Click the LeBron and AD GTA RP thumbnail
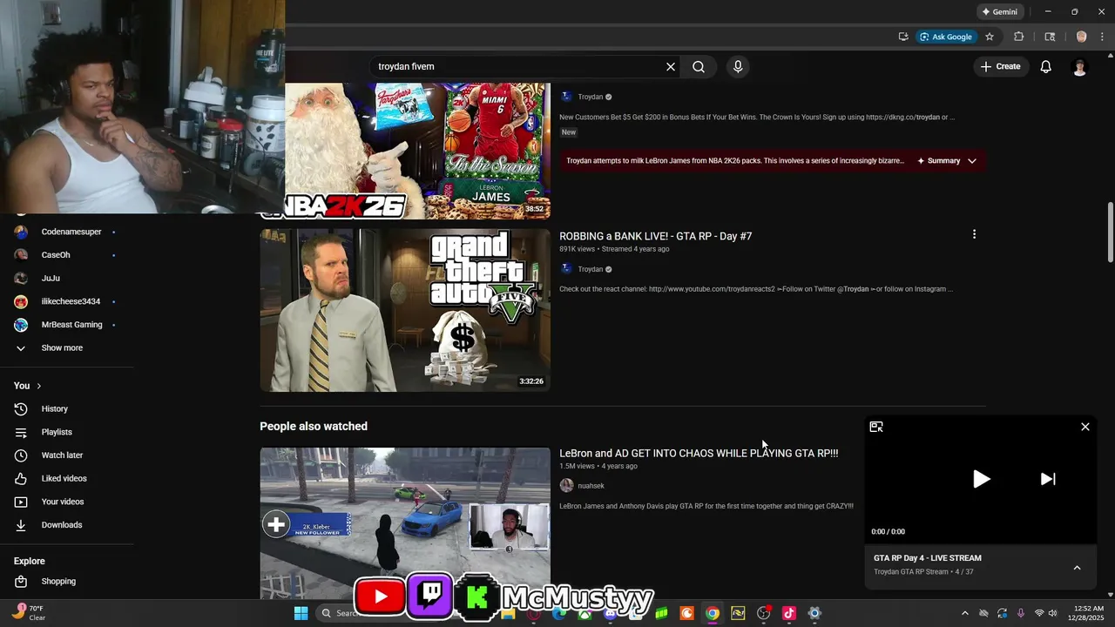 tap(405, 523)
